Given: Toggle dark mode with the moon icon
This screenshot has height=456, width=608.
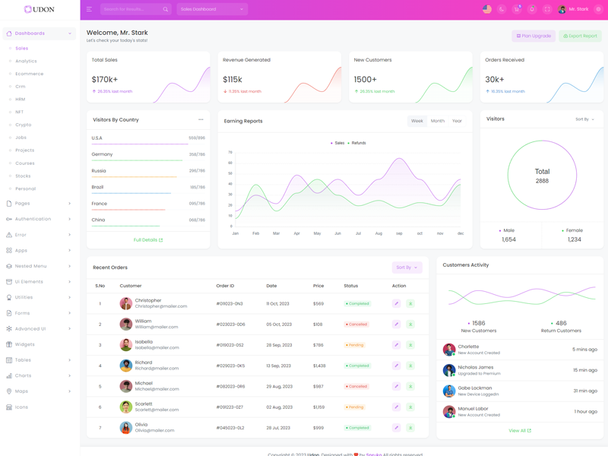Looking at the screenshot, I should pos(502,9).
